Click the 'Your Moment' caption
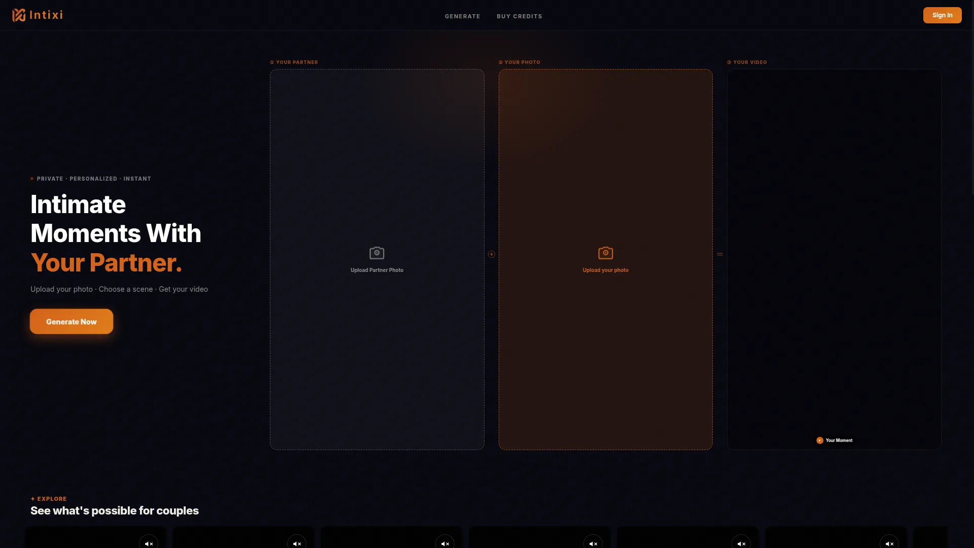974x548 pixels. 839,440
